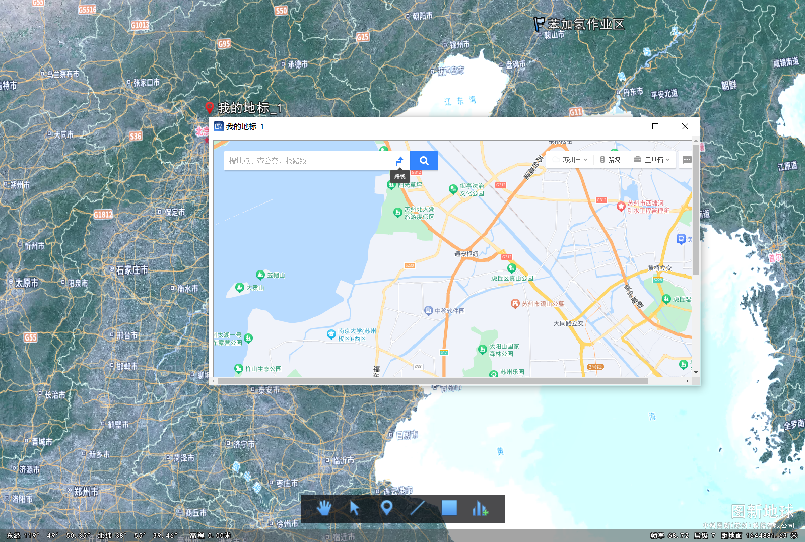Click the 我的地标_1 landmark label text
This screenshot has width=805, height=542.
pos(250,108)
